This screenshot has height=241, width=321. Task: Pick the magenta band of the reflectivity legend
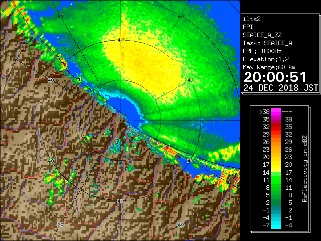(276, 112)
